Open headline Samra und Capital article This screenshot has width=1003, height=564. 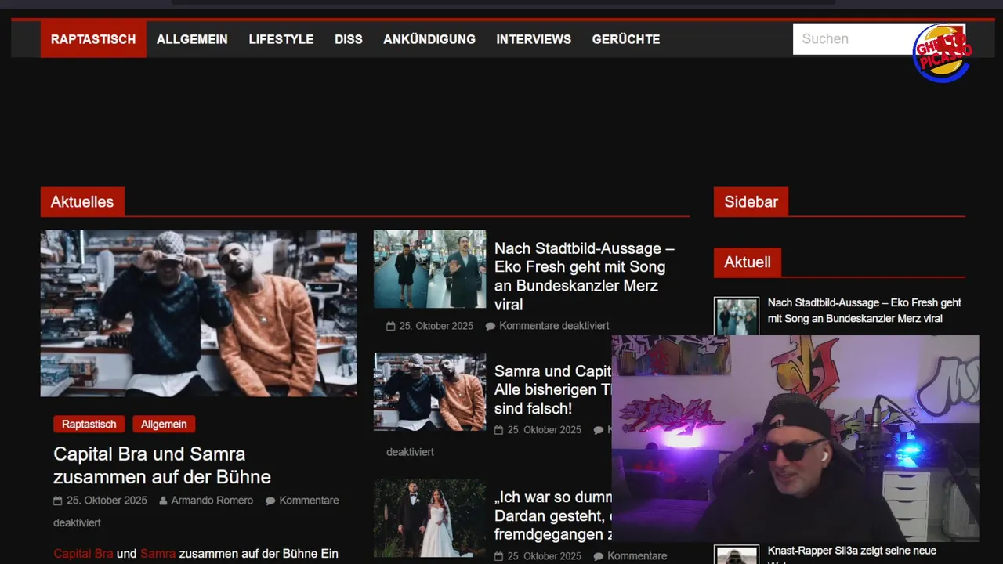pos(553,390)
